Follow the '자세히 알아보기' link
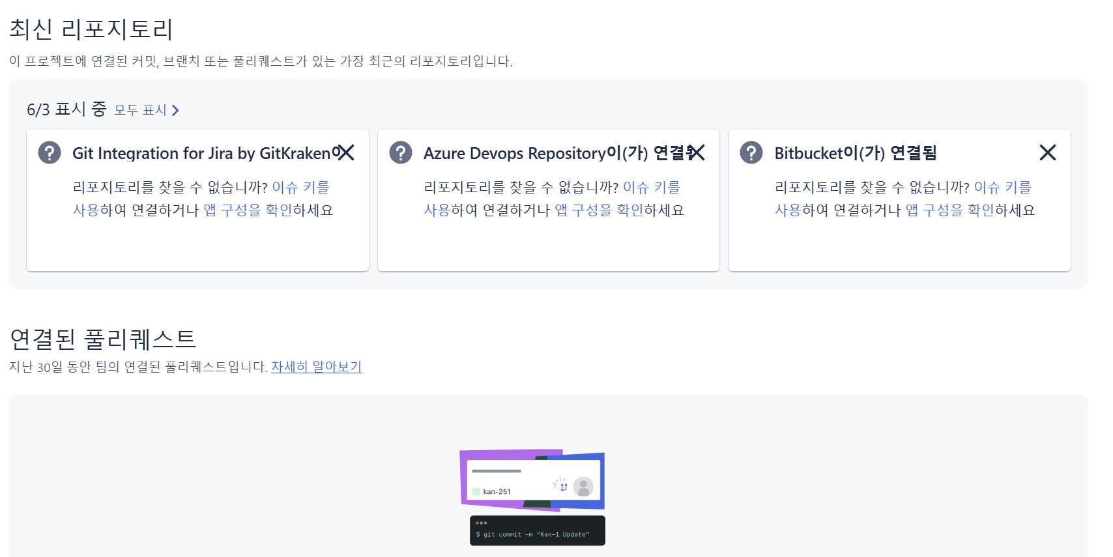Viewport: 1113px width, 557px height. [317, 367]
